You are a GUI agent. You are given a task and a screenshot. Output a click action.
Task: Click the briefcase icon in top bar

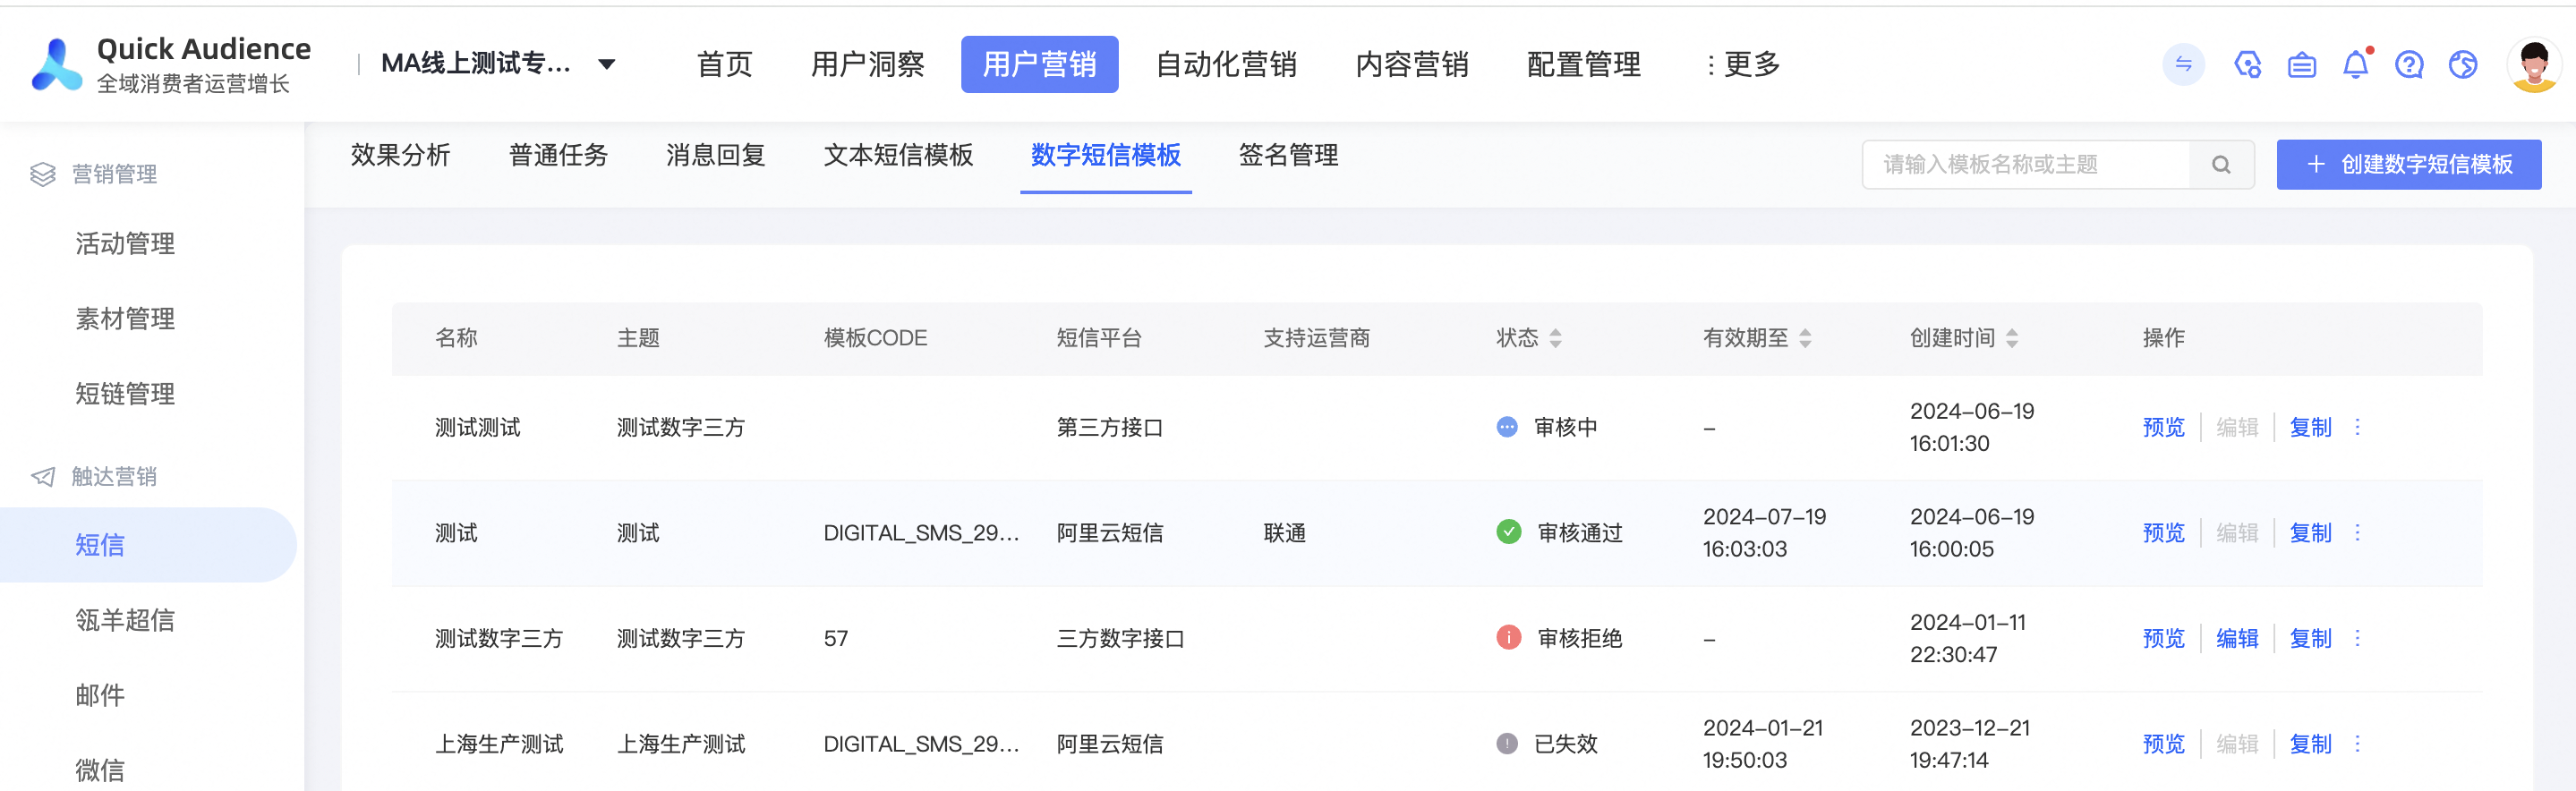[2302, 65]
